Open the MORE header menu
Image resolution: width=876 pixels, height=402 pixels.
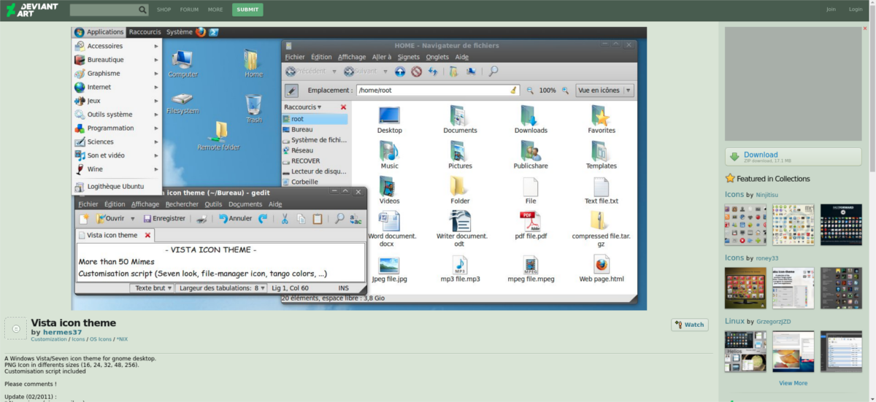(x=215, y=9)
